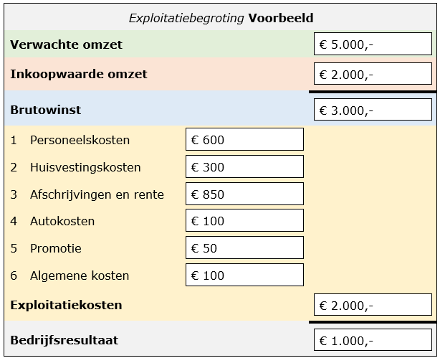Screen dimensions: 440x358
Task: Click the Bedrijfsresultaat label
Action: [64, 340]
